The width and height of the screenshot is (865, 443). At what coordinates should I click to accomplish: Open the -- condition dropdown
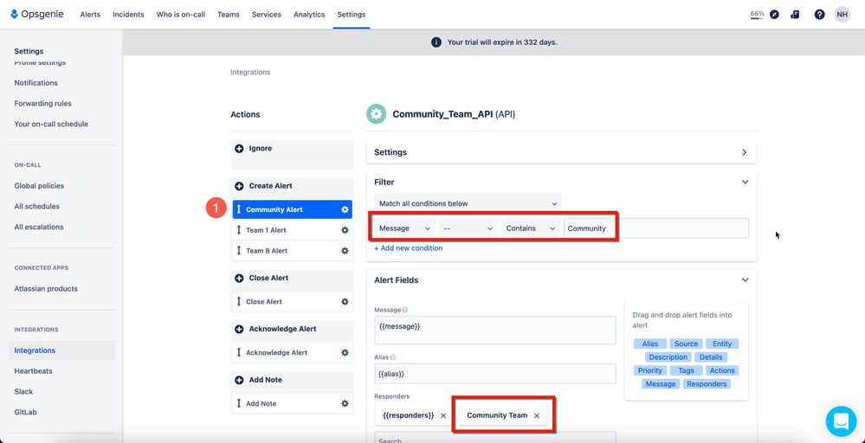click(468, 228)
